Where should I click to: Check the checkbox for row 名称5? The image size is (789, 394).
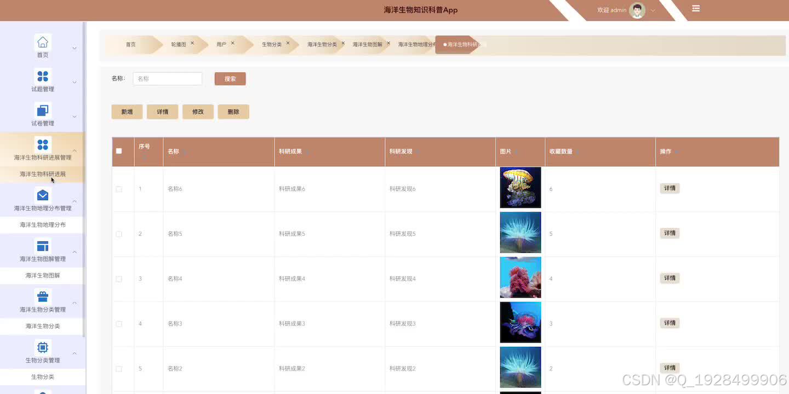coord(119,234)
